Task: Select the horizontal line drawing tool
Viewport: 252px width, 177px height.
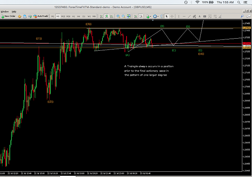Action: click(184, 16)
